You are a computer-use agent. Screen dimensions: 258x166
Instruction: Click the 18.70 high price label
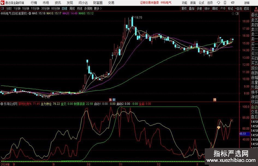click(139, 18)
